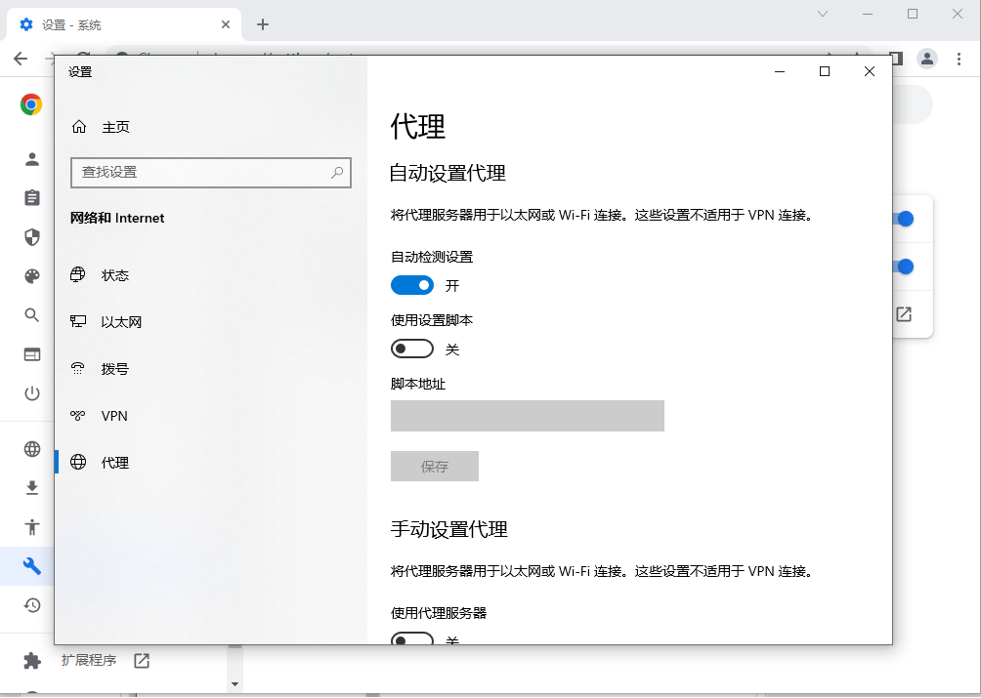Screen dimensions: 981x698
Task: Close the Windows 设置 window
Action: pos(869,71)
